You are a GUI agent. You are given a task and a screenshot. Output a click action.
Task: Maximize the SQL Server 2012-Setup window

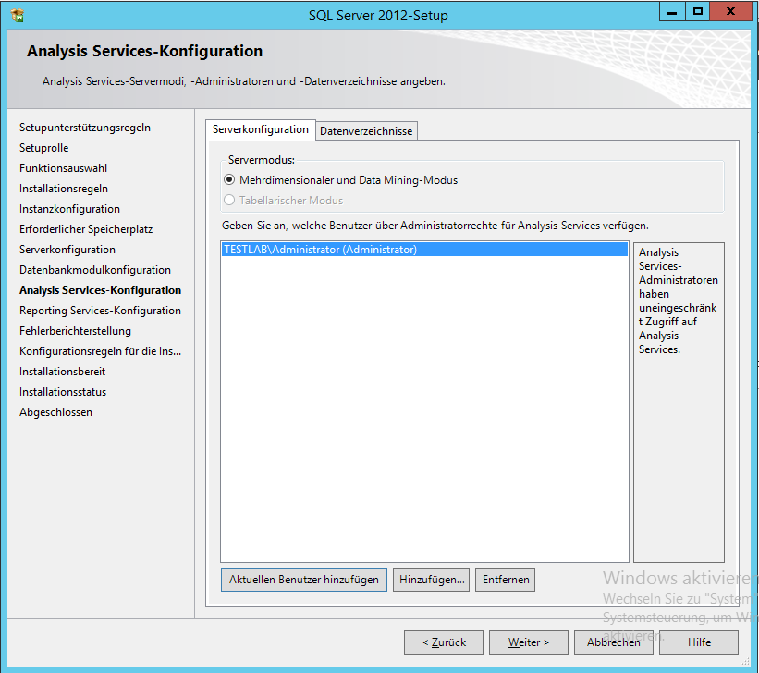click(x=698, y=12)
